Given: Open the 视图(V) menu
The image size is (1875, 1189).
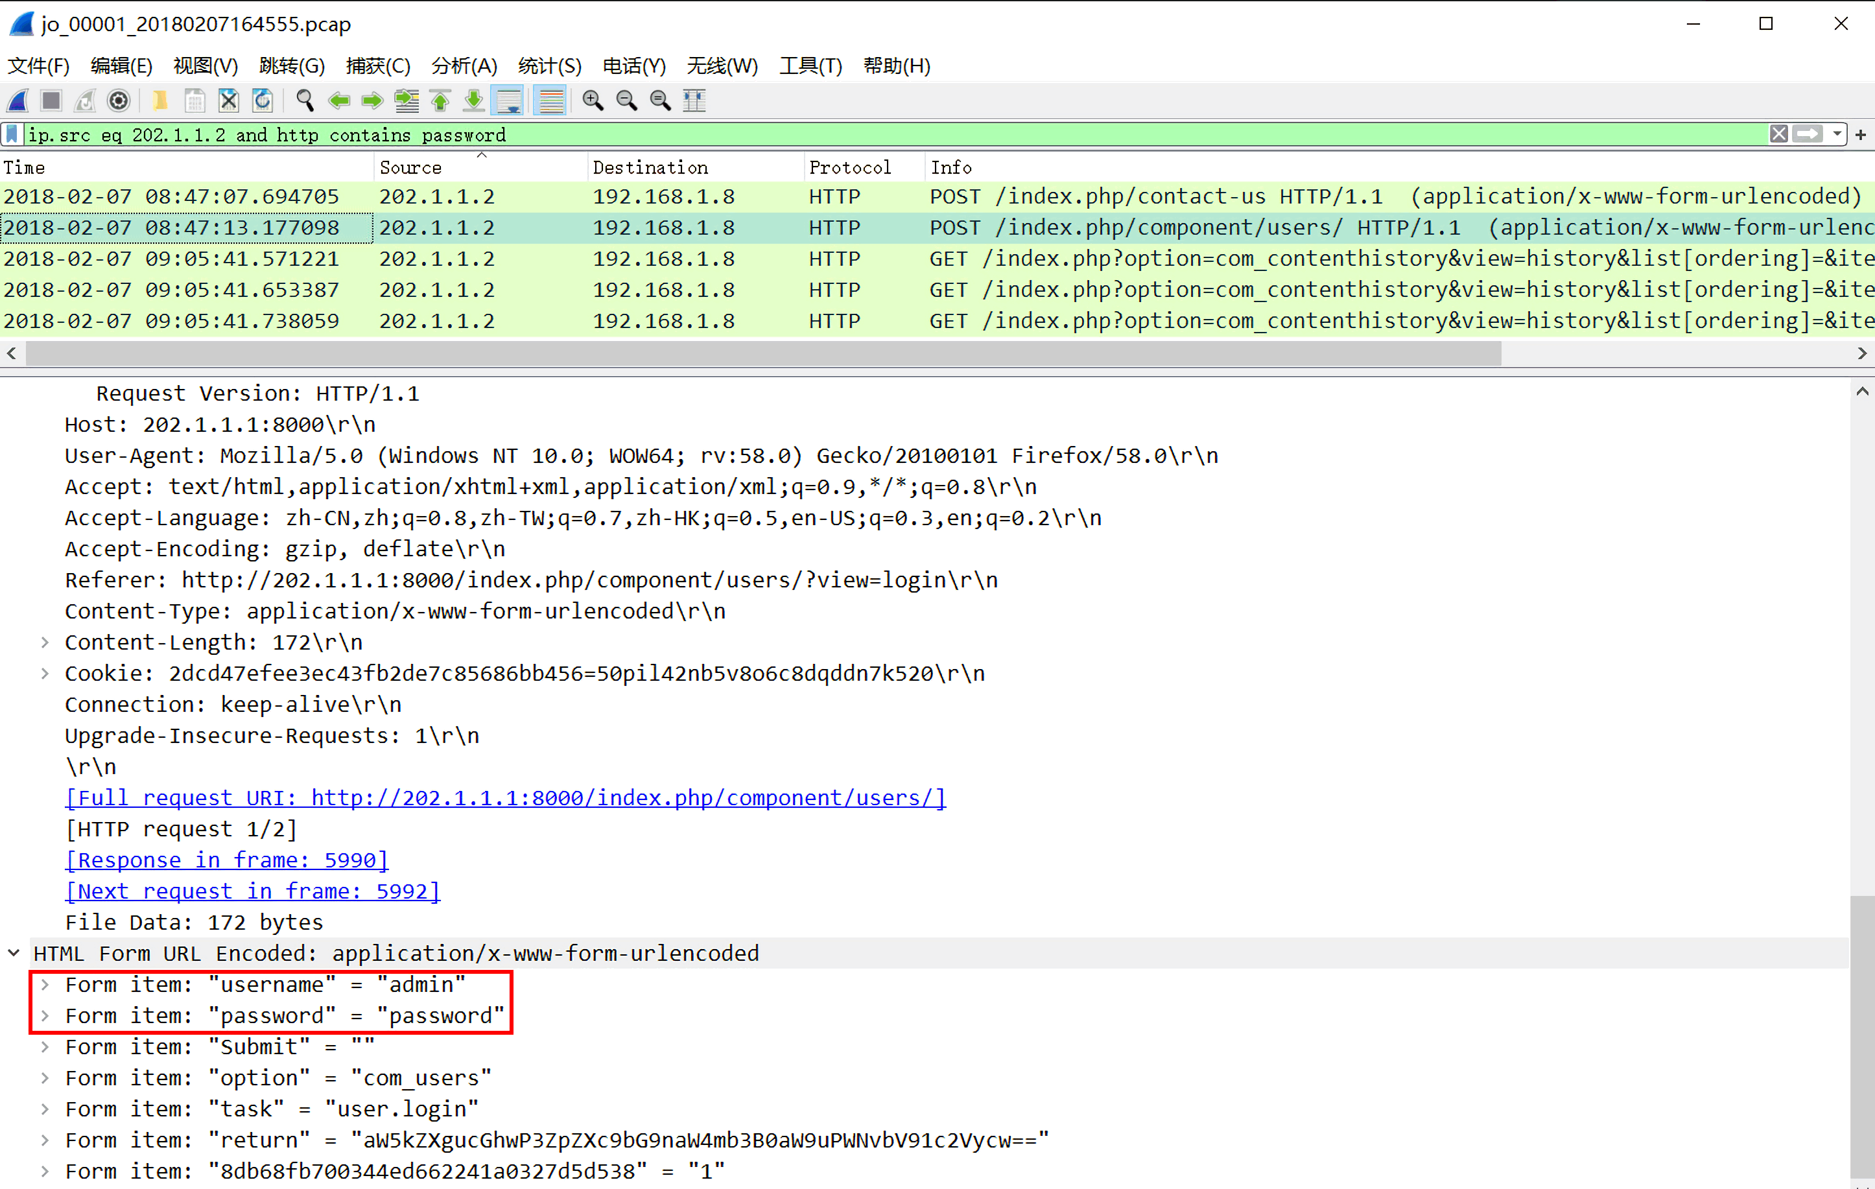Looking at the screenshot, I should point(206,66).
